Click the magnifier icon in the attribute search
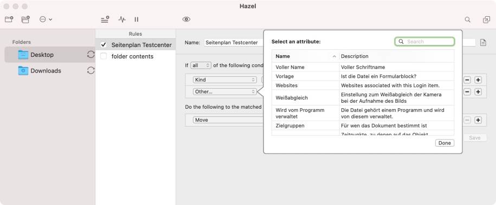This screenshot has width=496, height=205. pos(401,42)
